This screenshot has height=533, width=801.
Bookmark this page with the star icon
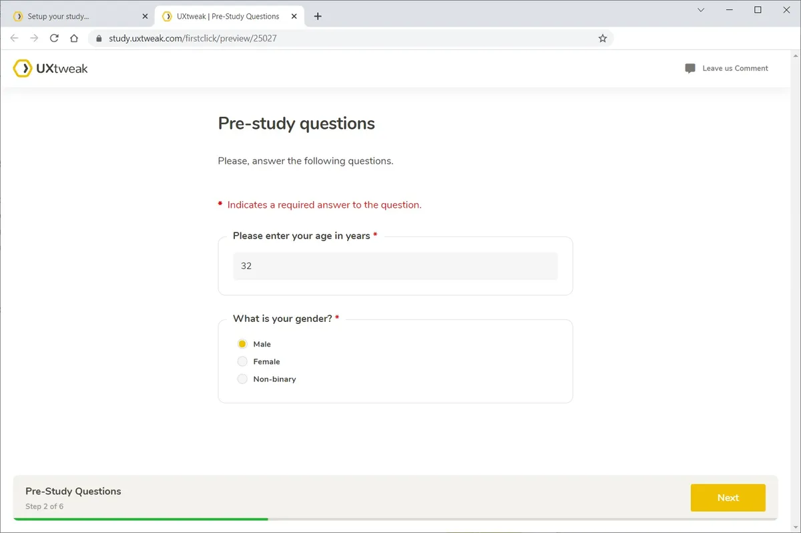[x=603, y=38]
